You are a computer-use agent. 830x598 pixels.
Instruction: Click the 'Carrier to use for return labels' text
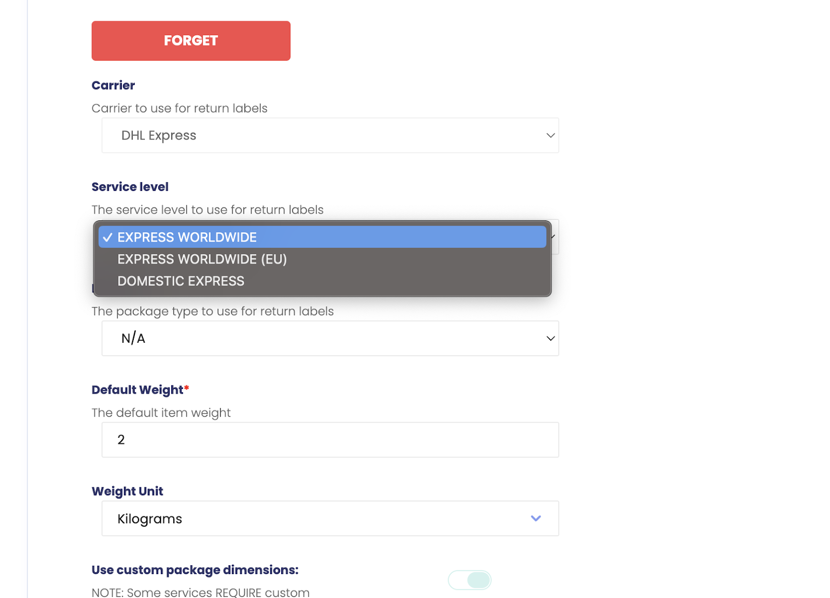179,108
